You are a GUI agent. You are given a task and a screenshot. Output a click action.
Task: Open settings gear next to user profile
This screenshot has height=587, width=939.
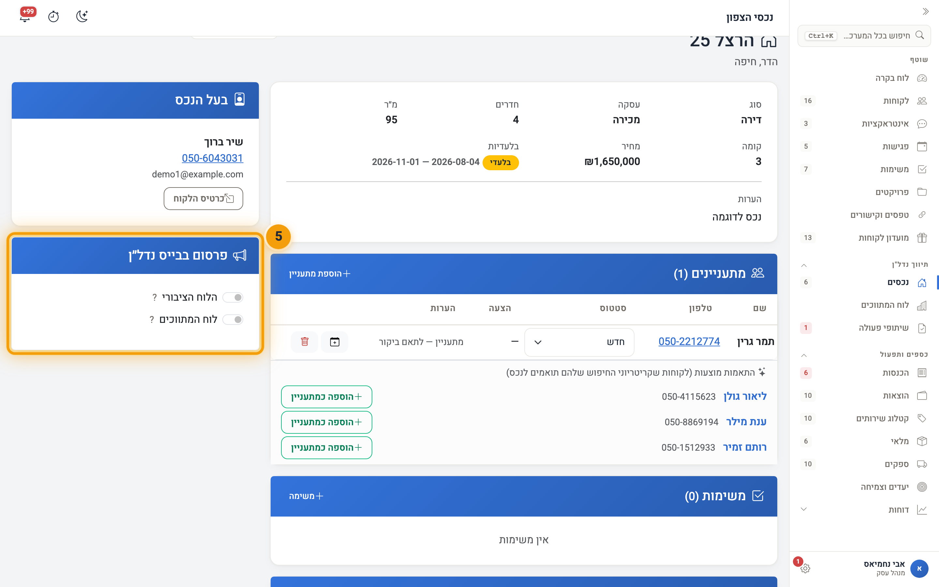[805, 568]
